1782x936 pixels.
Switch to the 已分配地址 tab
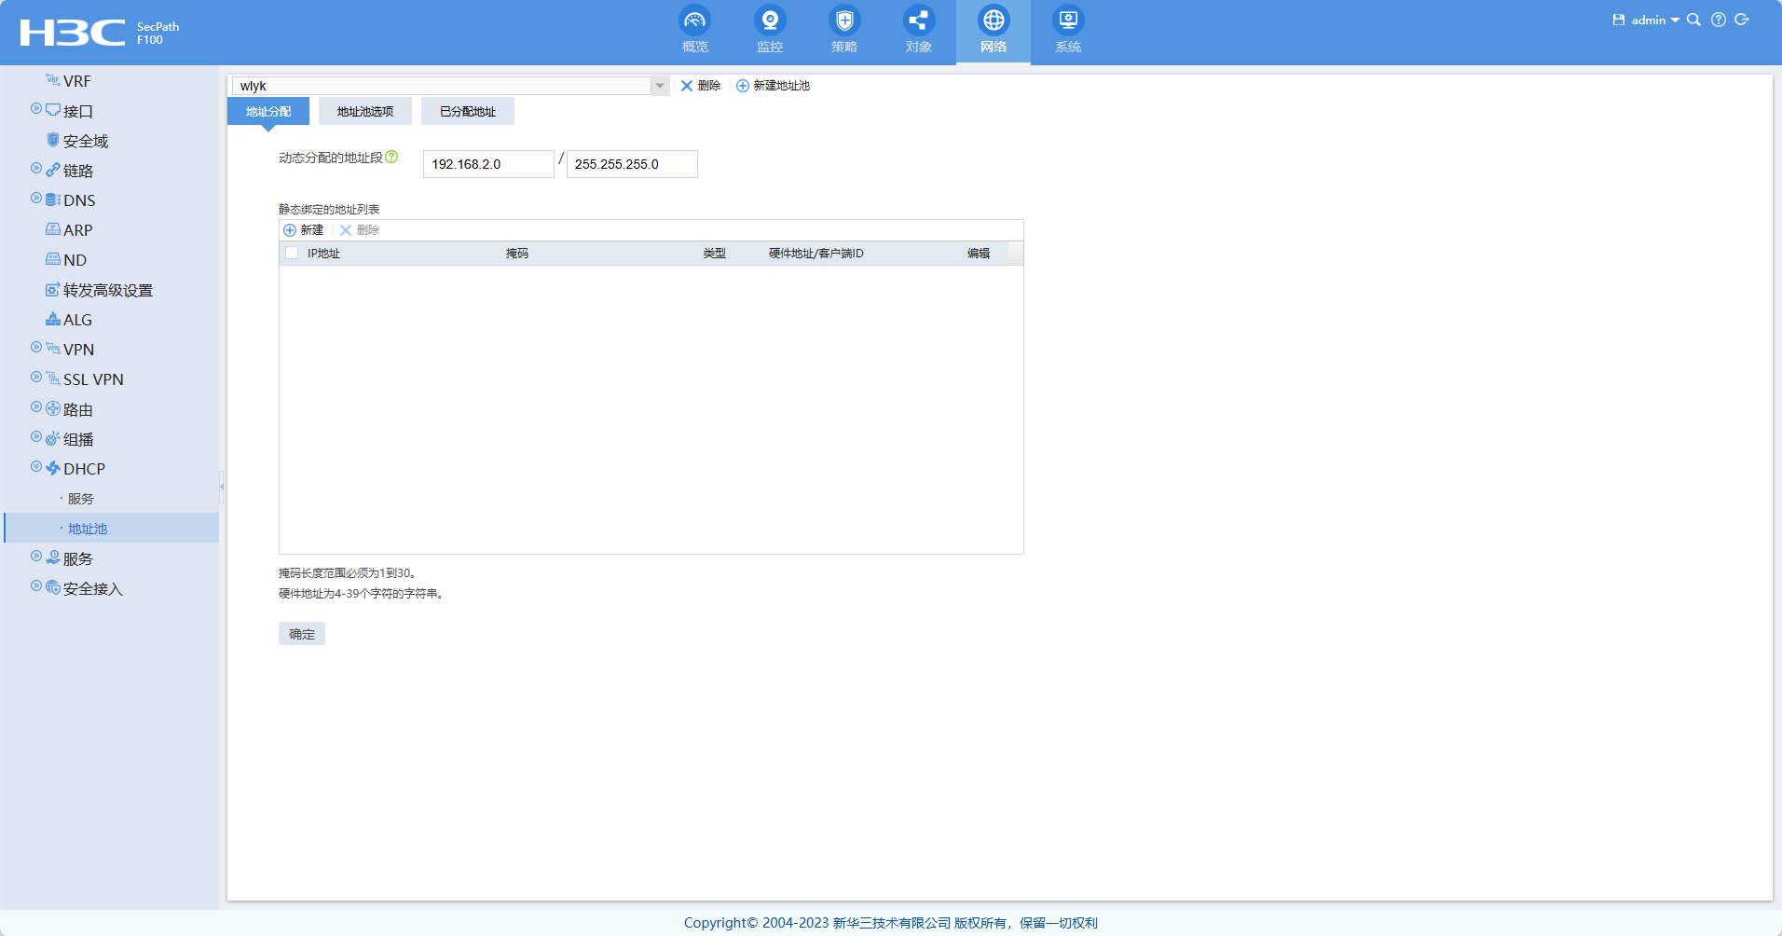[x=468, y=111]
